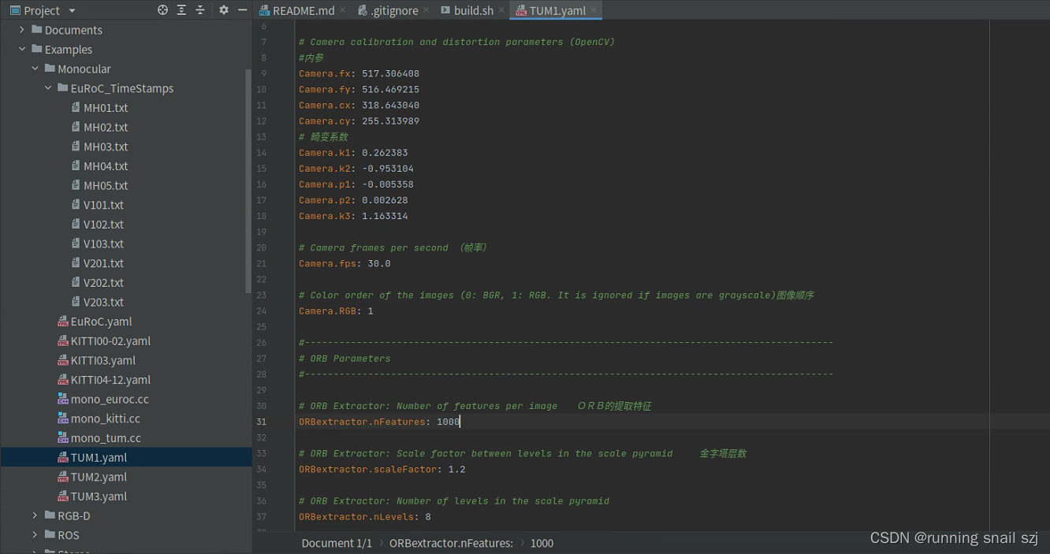Close the TUM1.yaml tab
Screen dimensions: 1050x554
tap(594, 10)
